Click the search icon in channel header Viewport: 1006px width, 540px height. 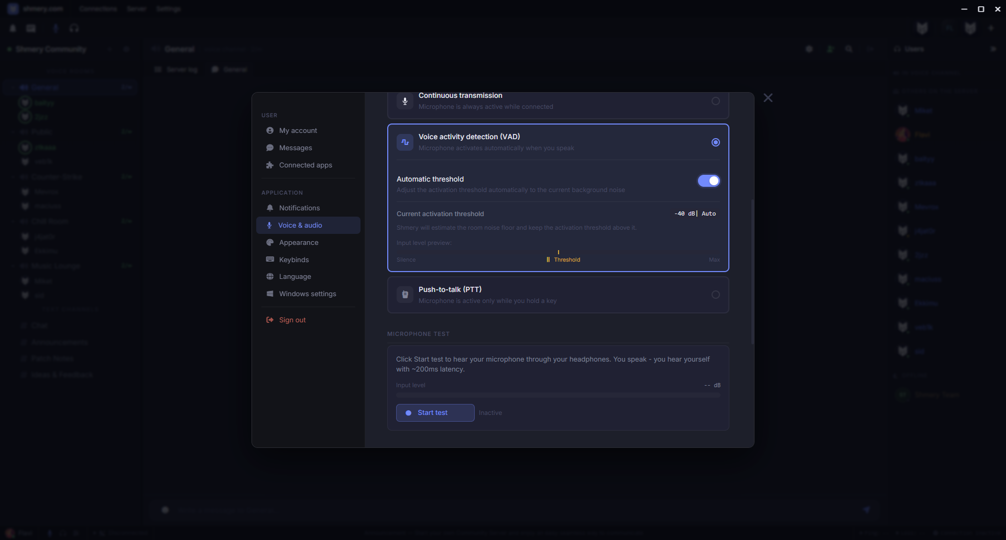(849, 49)
